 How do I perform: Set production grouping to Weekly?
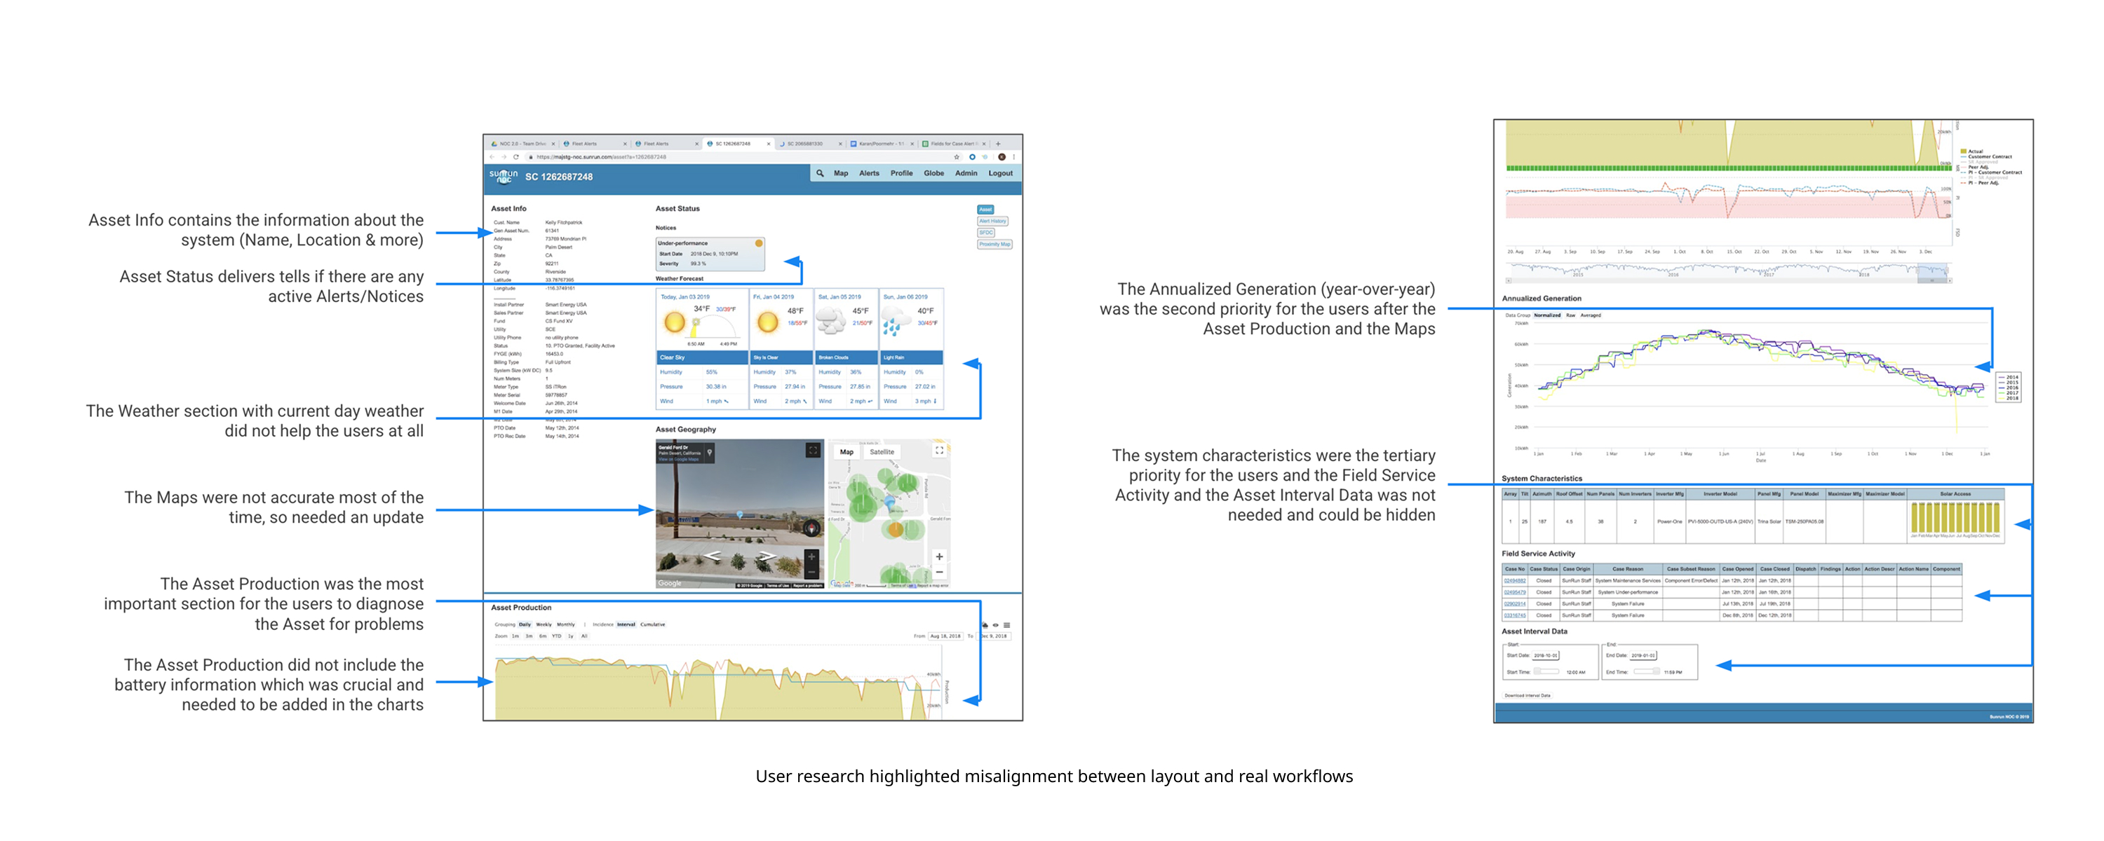(x=543, y=624)
